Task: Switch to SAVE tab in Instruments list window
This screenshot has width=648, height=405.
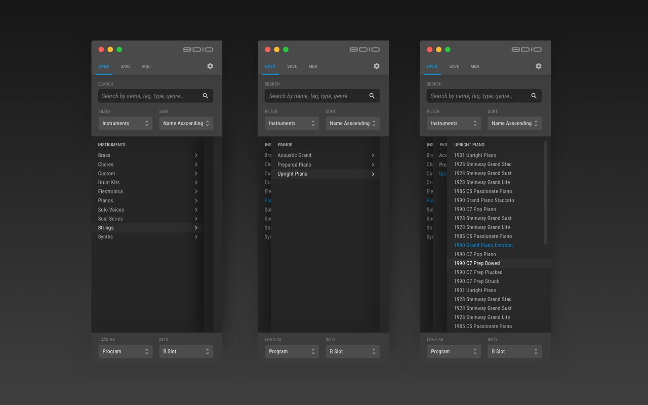Action: click(x=126, y=67)
